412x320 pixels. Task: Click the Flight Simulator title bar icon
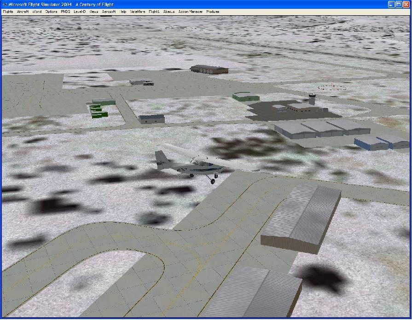(5, 5)
